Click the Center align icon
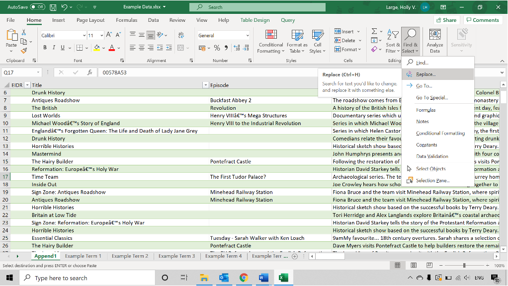The image size is (508, 286). tap(142, 48)
